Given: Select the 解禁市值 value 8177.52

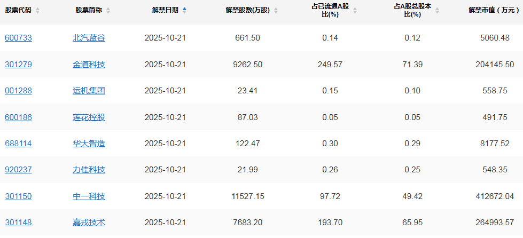Looking at the screenshot, I should (x=495, y=144).
